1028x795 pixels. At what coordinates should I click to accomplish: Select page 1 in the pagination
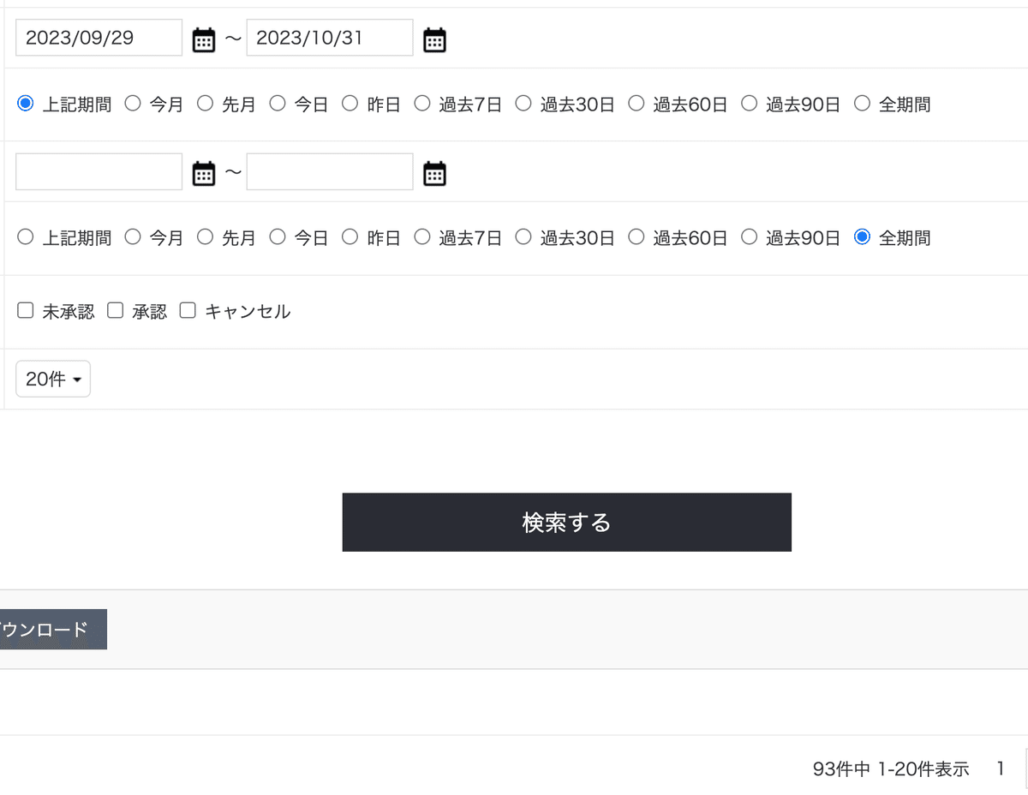[x=1000, y=768]
